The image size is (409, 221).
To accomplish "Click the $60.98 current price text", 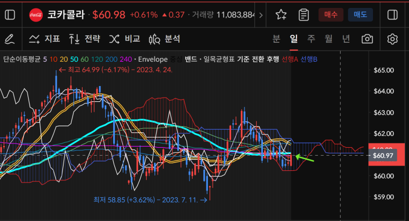I will [x=109, y=15].
